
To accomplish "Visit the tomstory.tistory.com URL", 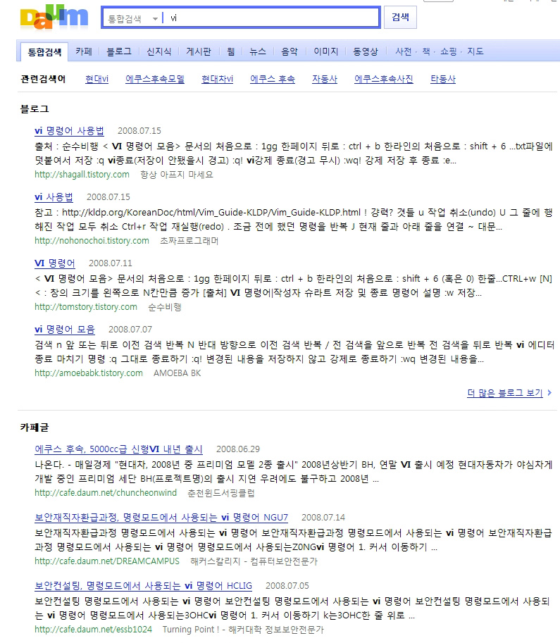I will pos(86,307).
